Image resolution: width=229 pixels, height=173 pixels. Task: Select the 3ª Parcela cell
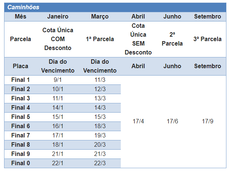pos(207,39)
